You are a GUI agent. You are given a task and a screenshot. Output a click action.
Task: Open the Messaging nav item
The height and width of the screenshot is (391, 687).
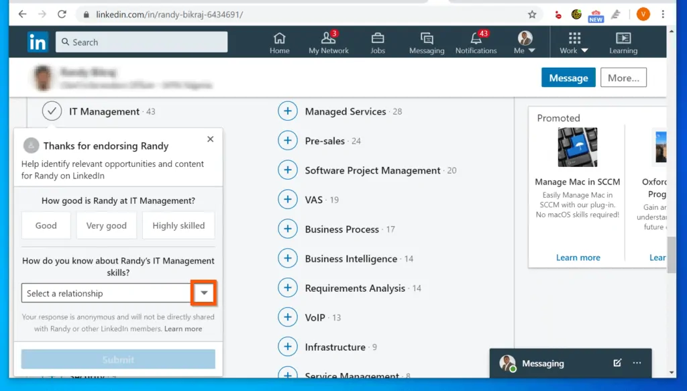point(427,44)
